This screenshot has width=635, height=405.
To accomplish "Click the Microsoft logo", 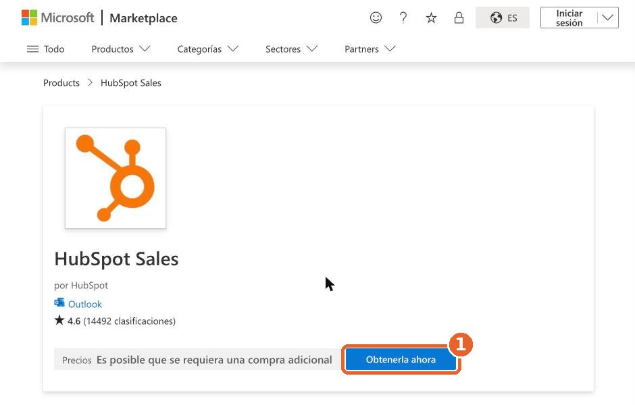I will point(58,18).
